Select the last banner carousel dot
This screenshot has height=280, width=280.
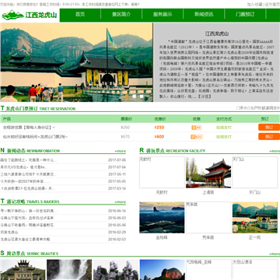tap(142, 96)
